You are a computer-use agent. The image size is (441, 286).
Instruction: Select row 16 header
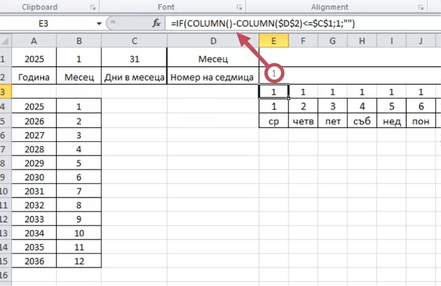tap(6, 275)
